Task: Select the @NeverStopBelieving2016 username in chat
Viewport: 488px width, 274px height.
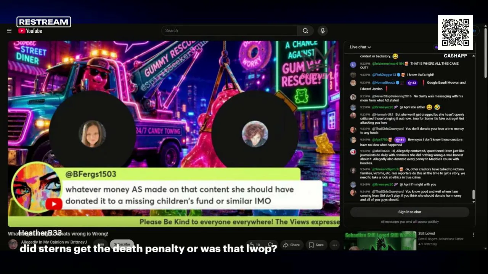Action: tap(392, 96)
